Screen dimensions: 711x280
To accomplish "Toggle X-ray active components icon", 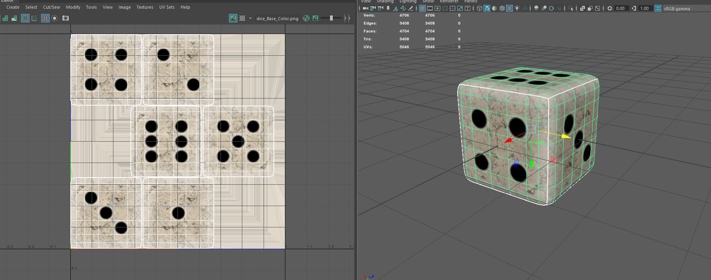I will tap(590, 8).
